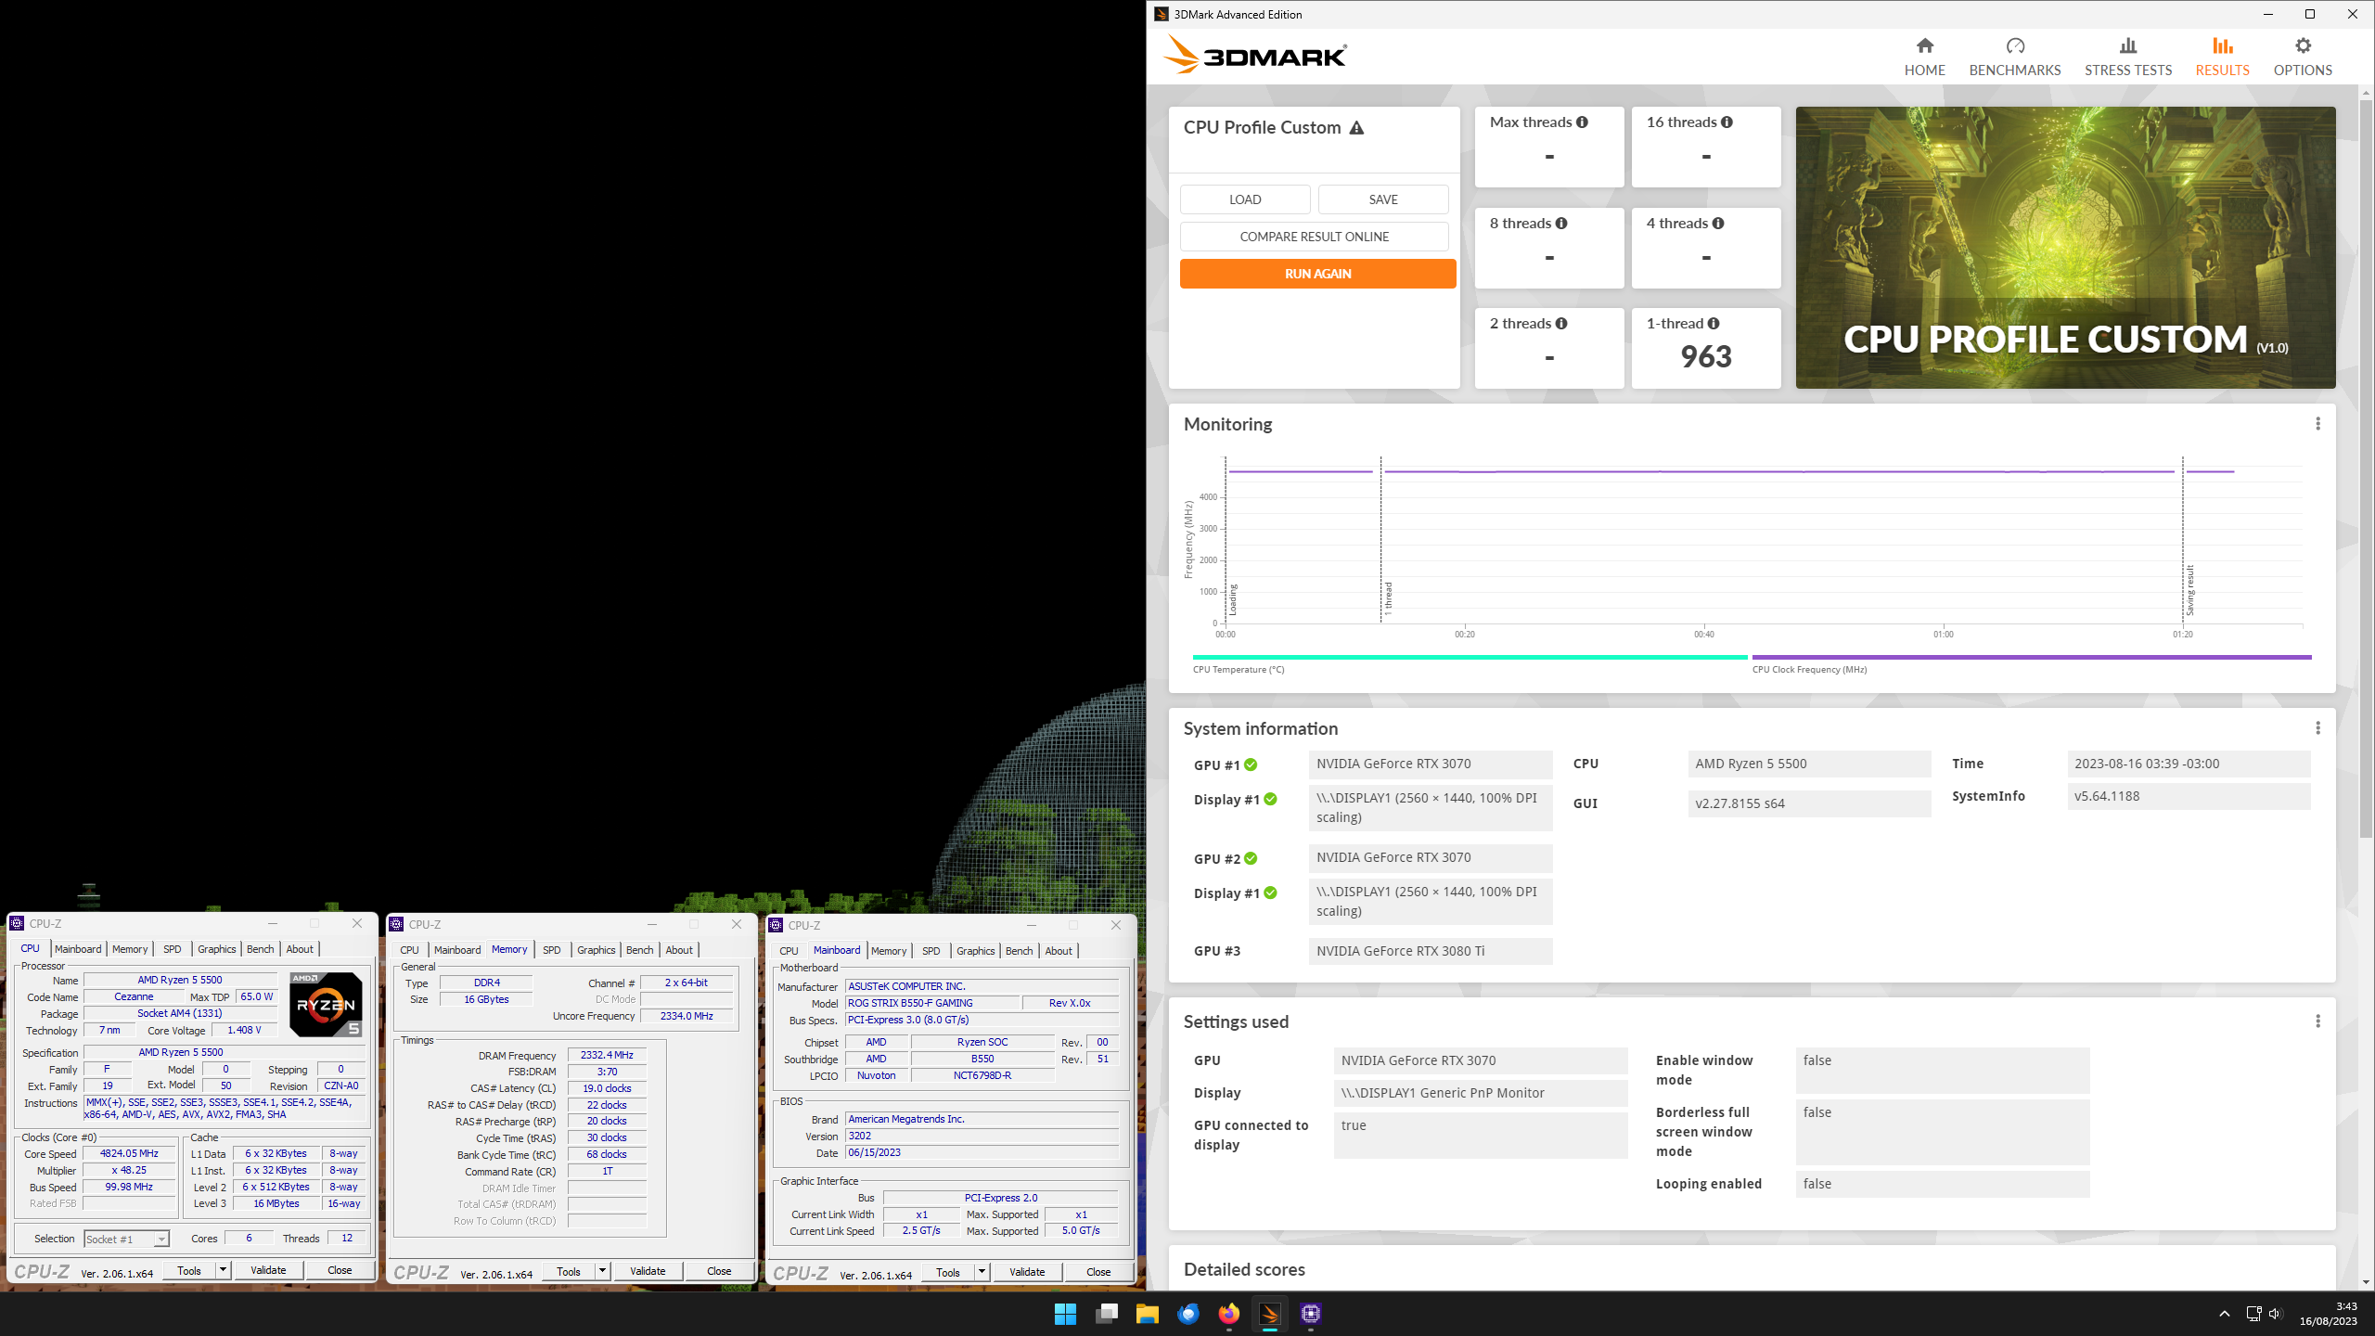
Task: Open the Monitoring panel three-dot menu
Action: pos(2317,424)
